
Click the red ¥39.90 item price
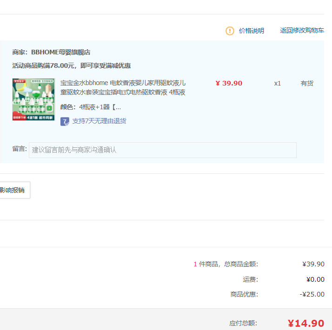(x=229, y=83)
